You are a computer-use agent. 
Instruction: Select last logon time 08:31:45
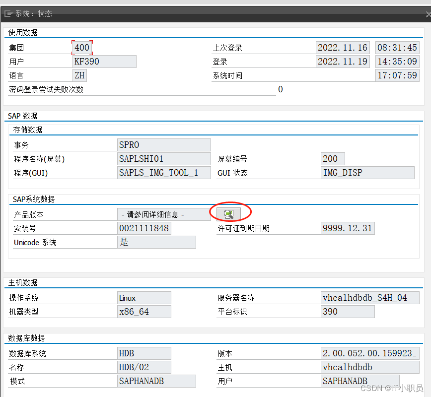(397, 48)
